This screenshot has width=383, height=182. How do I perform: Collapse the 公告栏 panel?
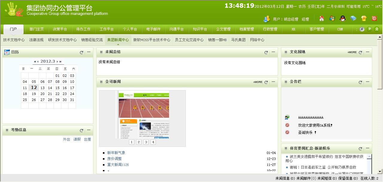click(x=367, y=82)
